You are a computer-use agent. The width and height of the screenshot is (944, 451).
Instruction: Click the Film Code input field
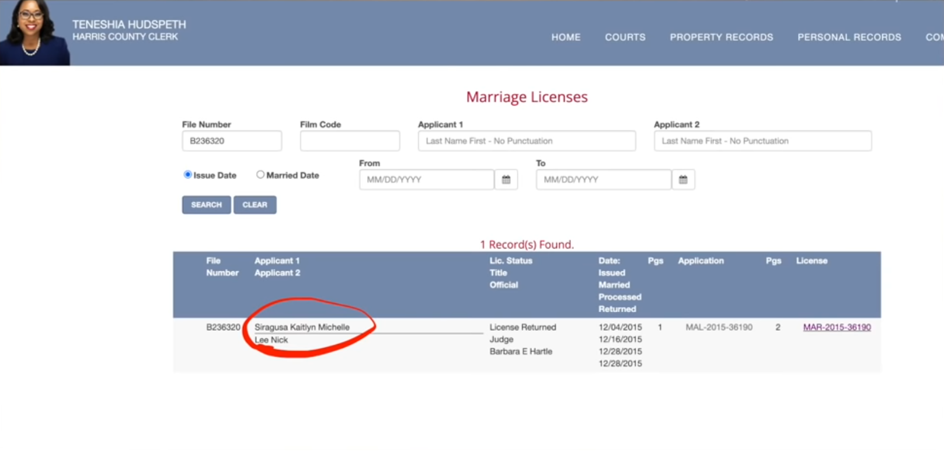point(350,141)
